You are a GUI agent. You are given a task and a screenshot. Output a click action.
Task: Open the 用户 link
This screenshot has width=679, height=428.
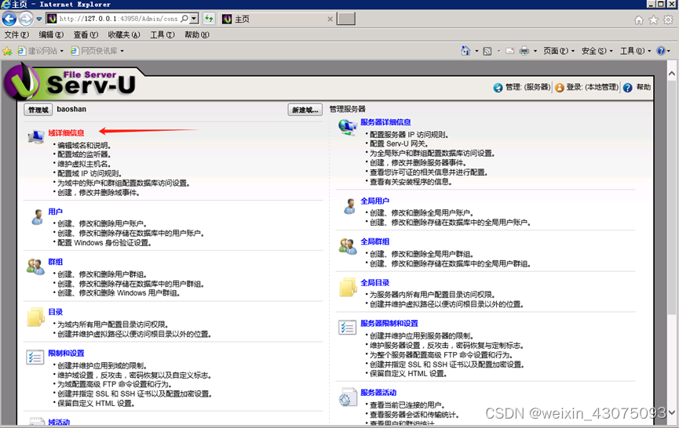point(55,212)
